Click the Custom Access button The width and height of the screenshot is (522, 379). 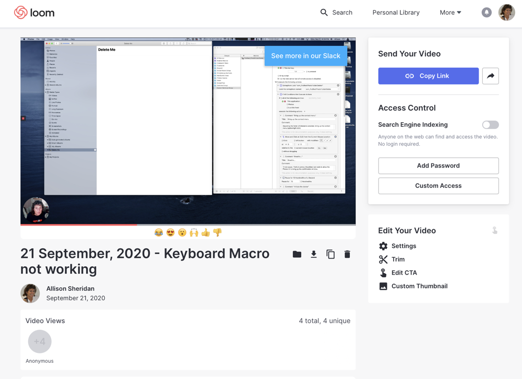438,186
